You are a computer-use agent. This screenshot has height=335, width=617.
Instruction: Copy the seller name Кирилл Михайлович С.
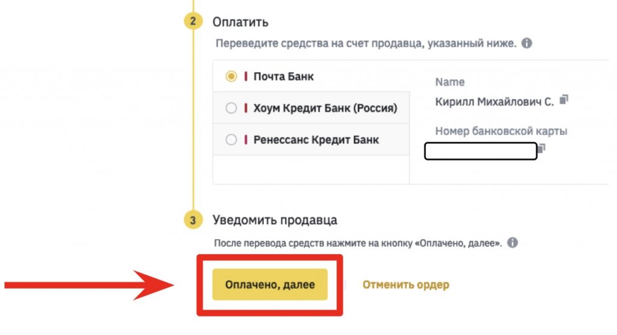pyautogui.click(x=563, y=100)
